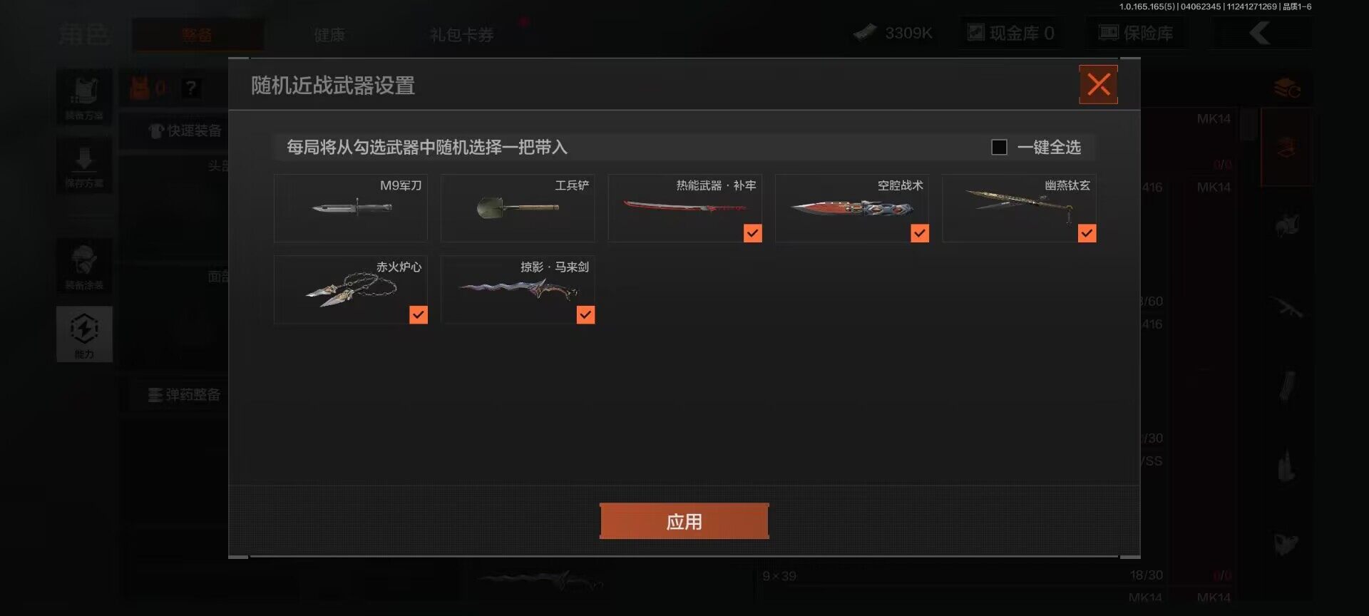The width and height of the screenshot is (1369, 616).
Task: Uncheck the 幽燕钛玄 weapon checkbox
Action: tap(1087, 233)
